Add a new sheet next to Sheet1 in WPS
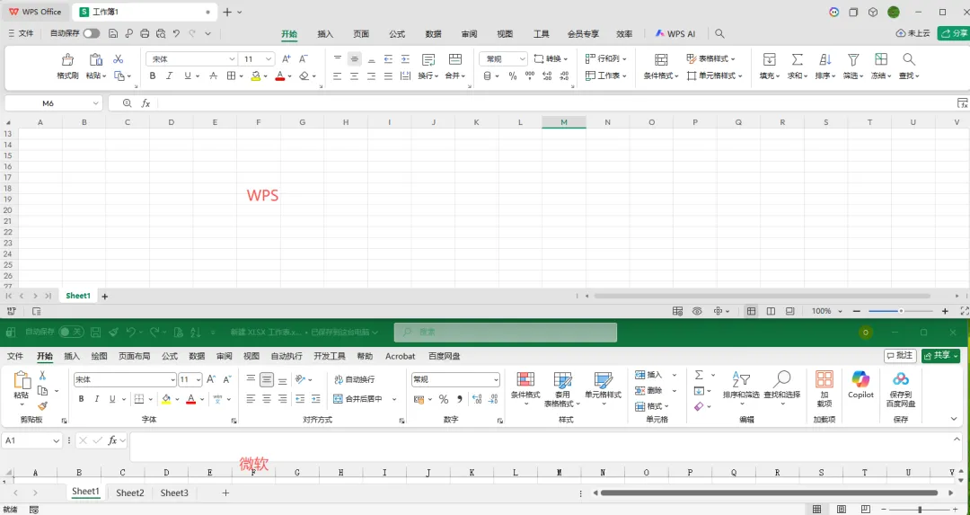 (104, 297)
